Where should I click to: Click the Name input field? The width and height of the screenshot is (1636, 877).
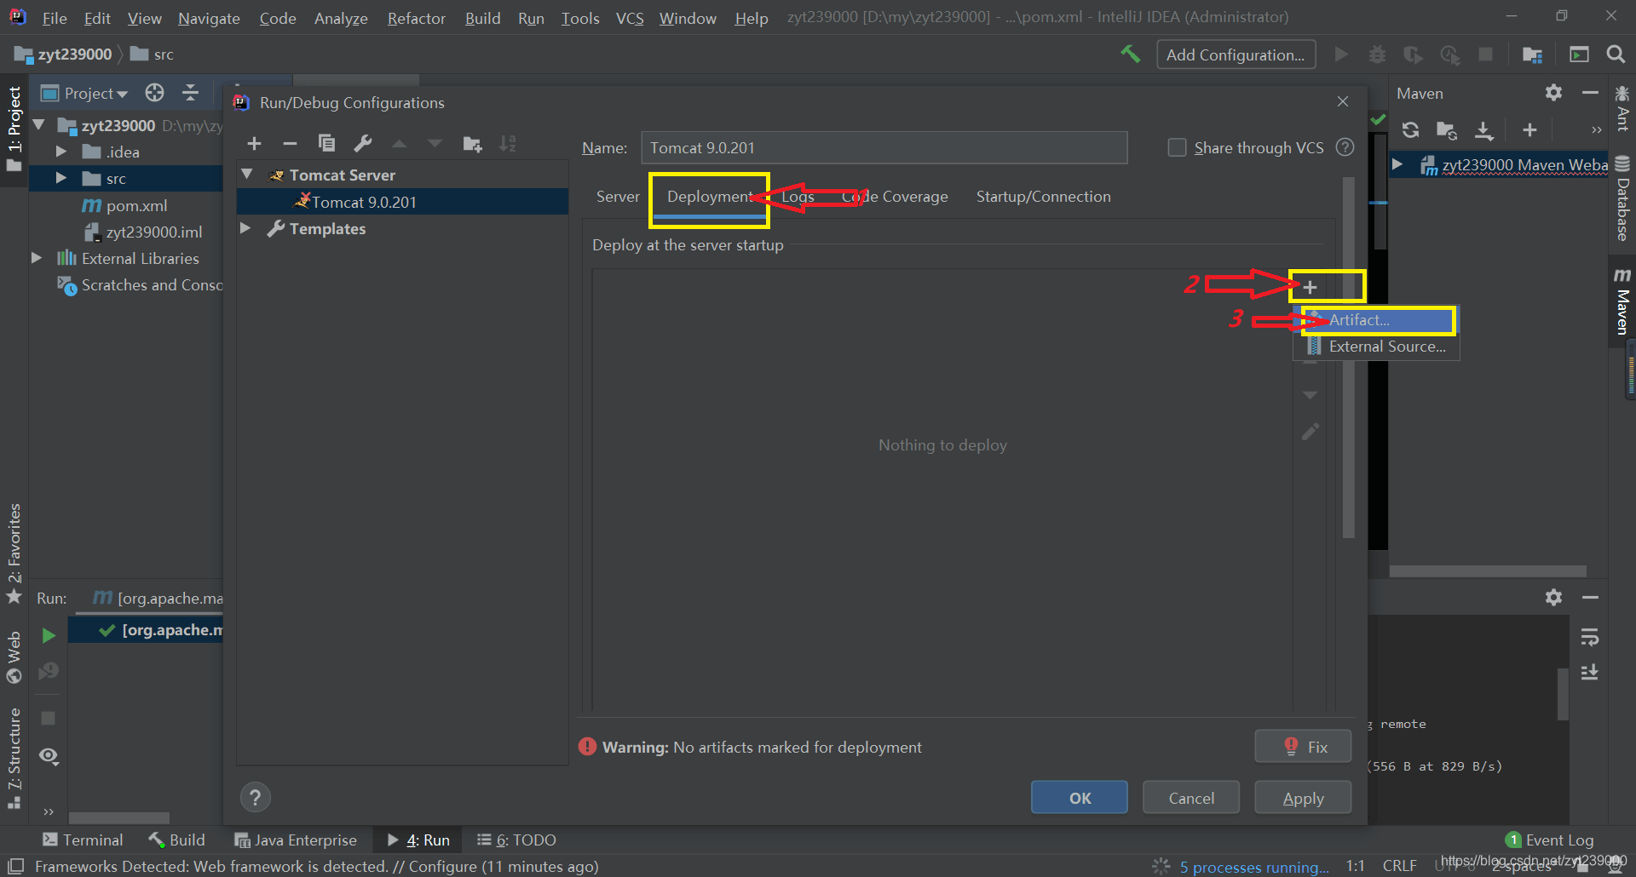point(884,147)
